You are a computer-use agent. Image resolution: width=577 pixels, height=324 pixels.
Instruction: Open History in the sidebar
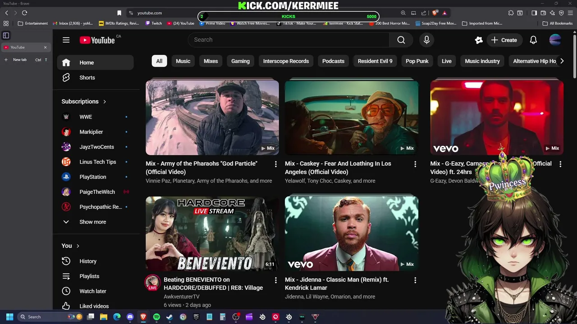[95, 261]
